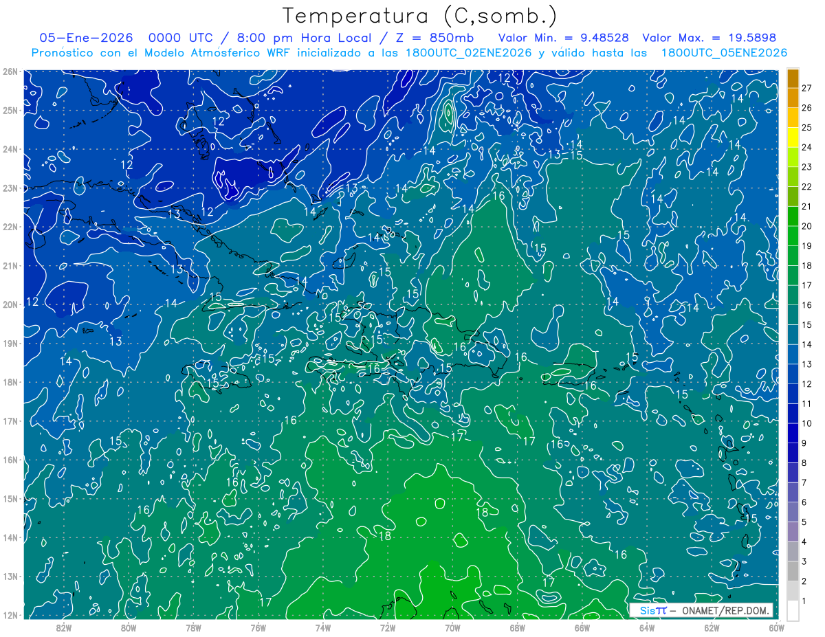Image resolution: width=825 pixels, height=637 pixels.
Task: Click the '72W' longitude axis label
Action: pos(388,627)
